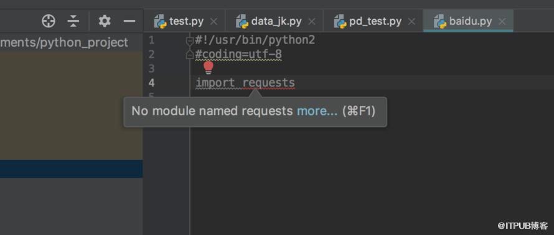The image size is (554, 235).
Task: Close the baidu.py tab
Action: 502,22
